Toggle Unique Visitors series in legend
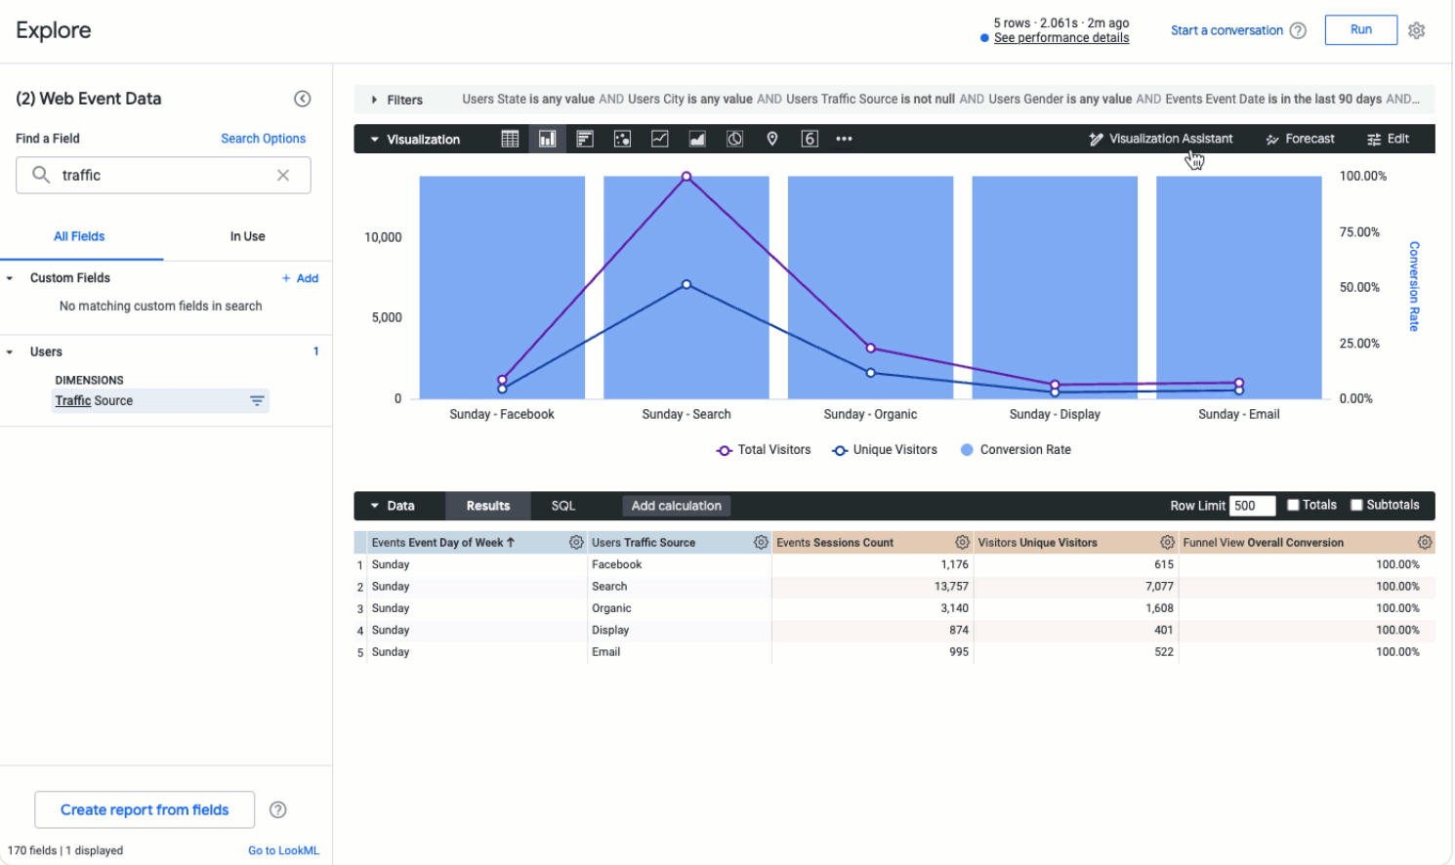The image size is (1455, 865). (x=885, y=450)
